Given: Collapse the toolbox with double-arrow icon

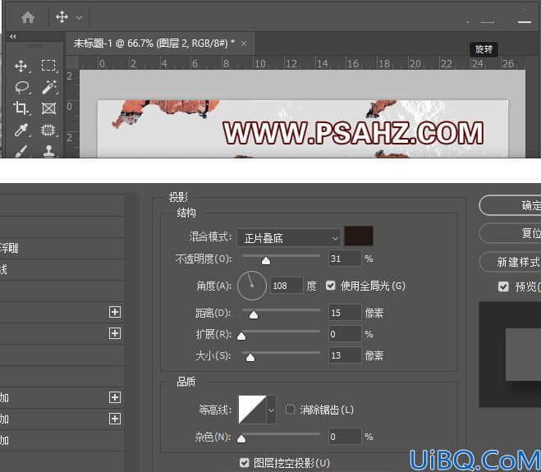Looking at the screenshot, I should point(13,36).
